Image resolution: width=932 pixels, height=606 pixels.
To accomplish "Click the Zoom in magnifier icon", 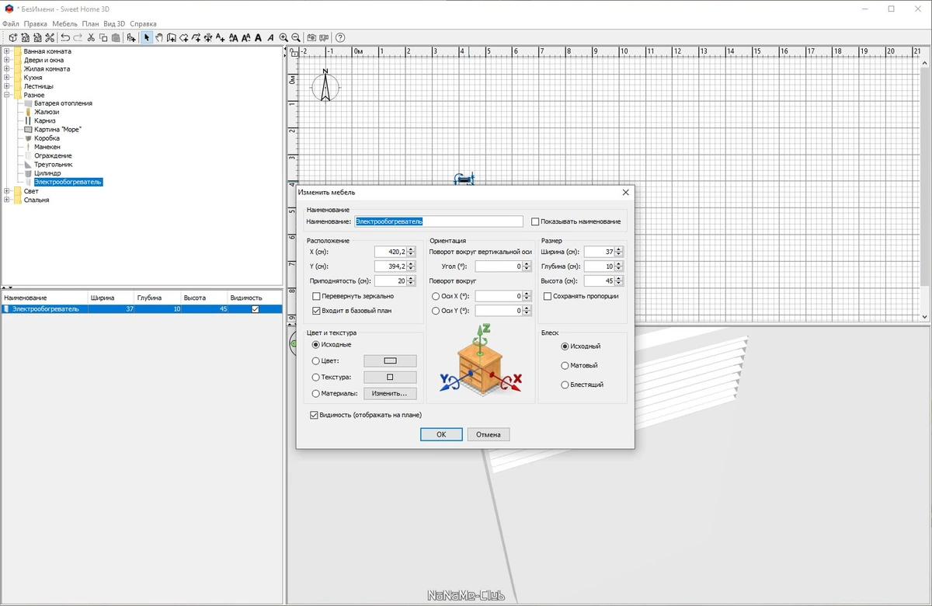I will coord(283,37).
